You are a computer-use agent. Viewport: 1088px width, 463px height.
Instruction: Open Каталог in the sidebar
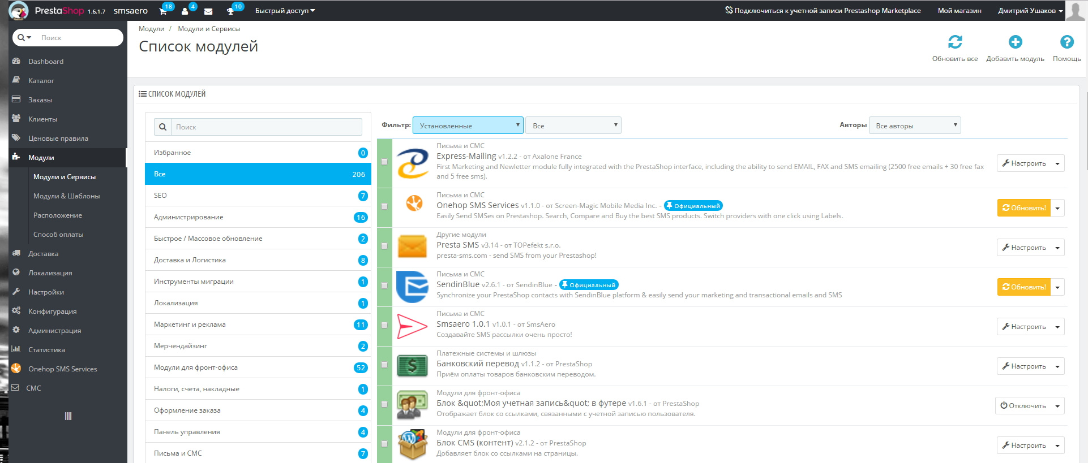(x=68, y=81)
